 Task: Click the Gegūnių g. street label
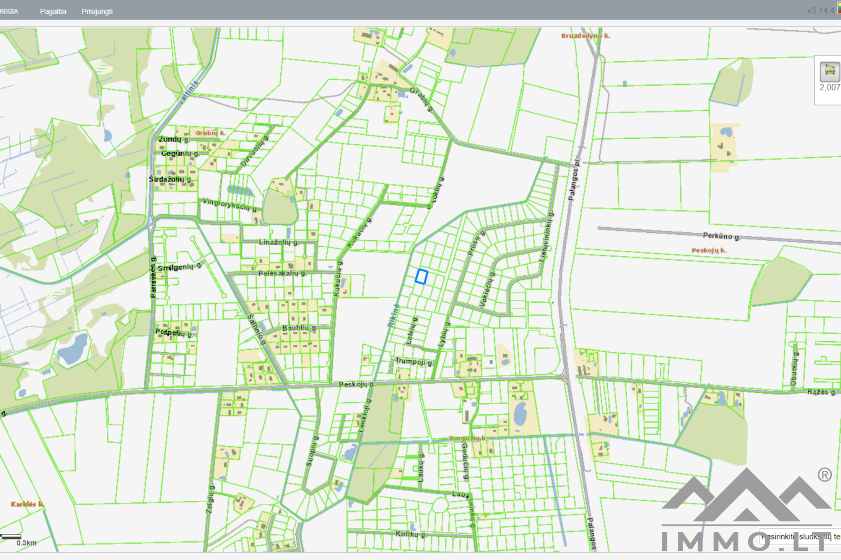point(180,154)
